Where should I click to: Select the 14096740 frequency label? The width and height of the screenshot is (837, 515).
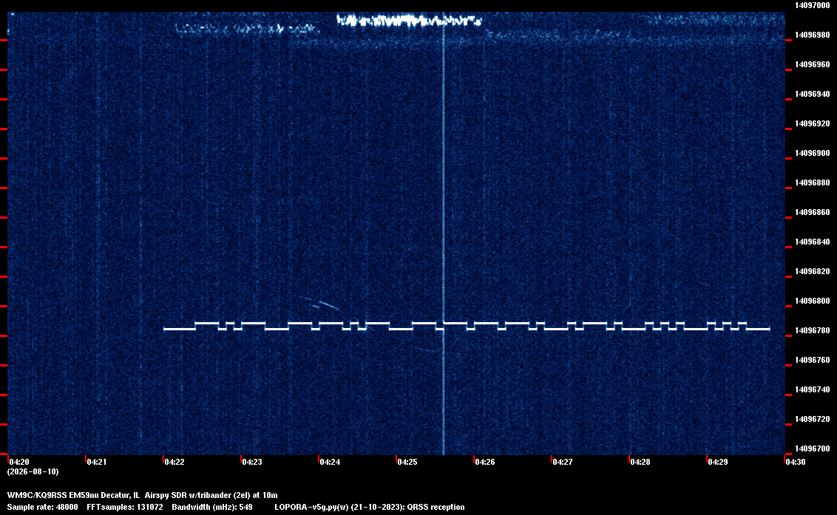click(813, 389)
